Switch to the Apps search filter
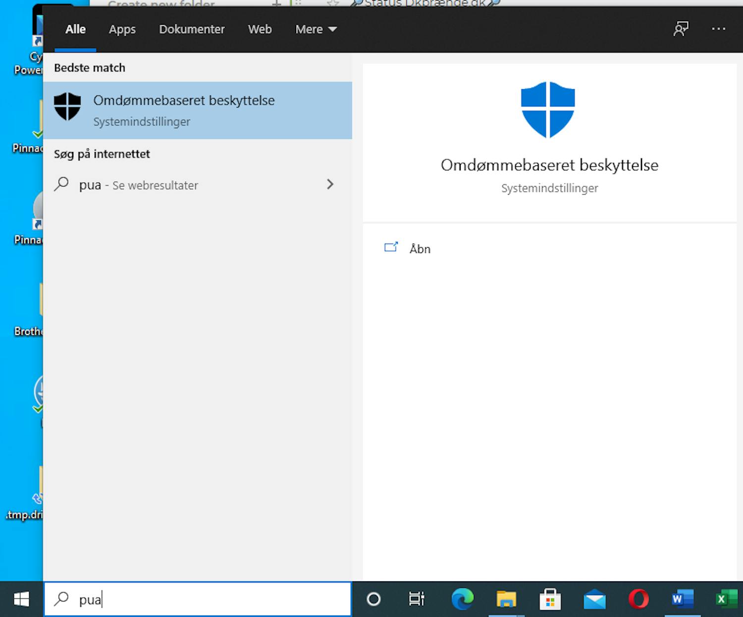This screenshot has height=617, width=743. pos(122,29)
